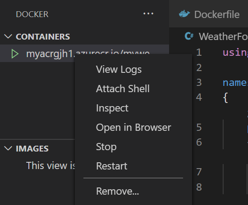Click the 'name' keyword on line 3
The image size is (248, 205).
pos(235,82)
